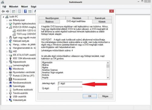This screenshot has width=152, height=110.
Task: Click the show console tree toolbar icon
Action: [x=13, y=11]
